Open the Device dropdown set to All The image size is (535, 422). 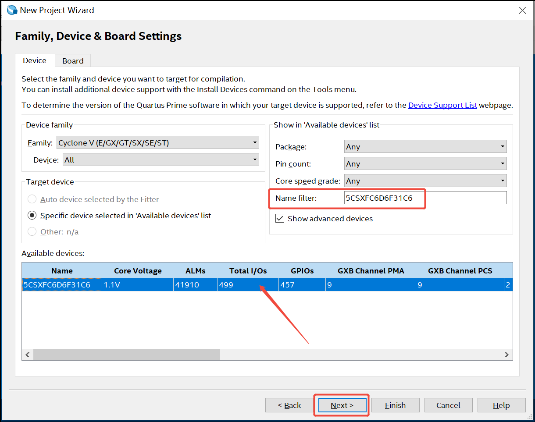(161, 160)
